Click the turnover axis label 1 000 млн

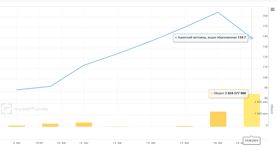[261, 114]
